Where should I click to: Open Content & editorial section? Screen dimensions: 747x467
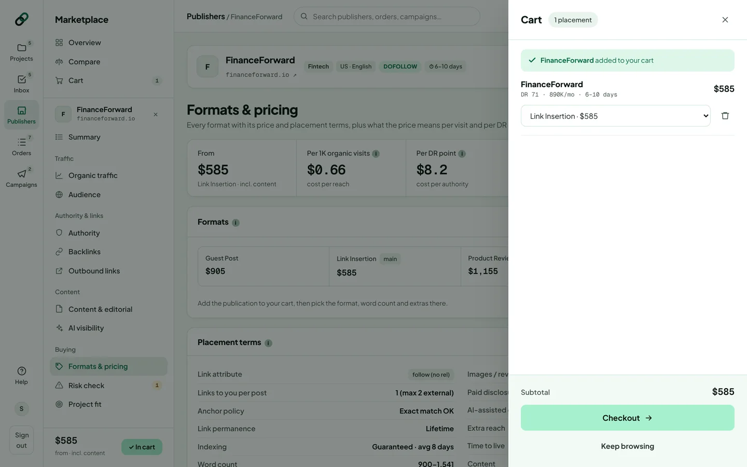point(108,309)
